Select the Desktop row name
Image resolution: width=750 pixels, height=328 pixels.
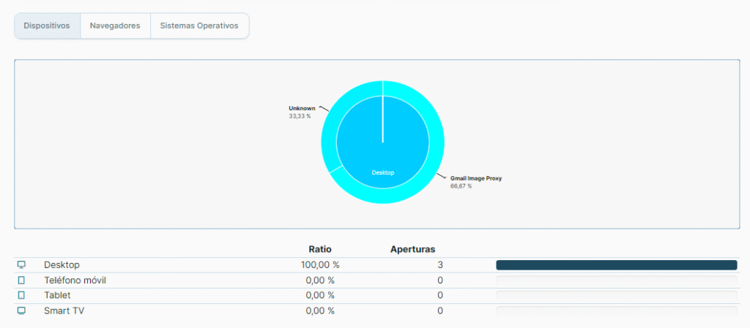click(62, 264)
